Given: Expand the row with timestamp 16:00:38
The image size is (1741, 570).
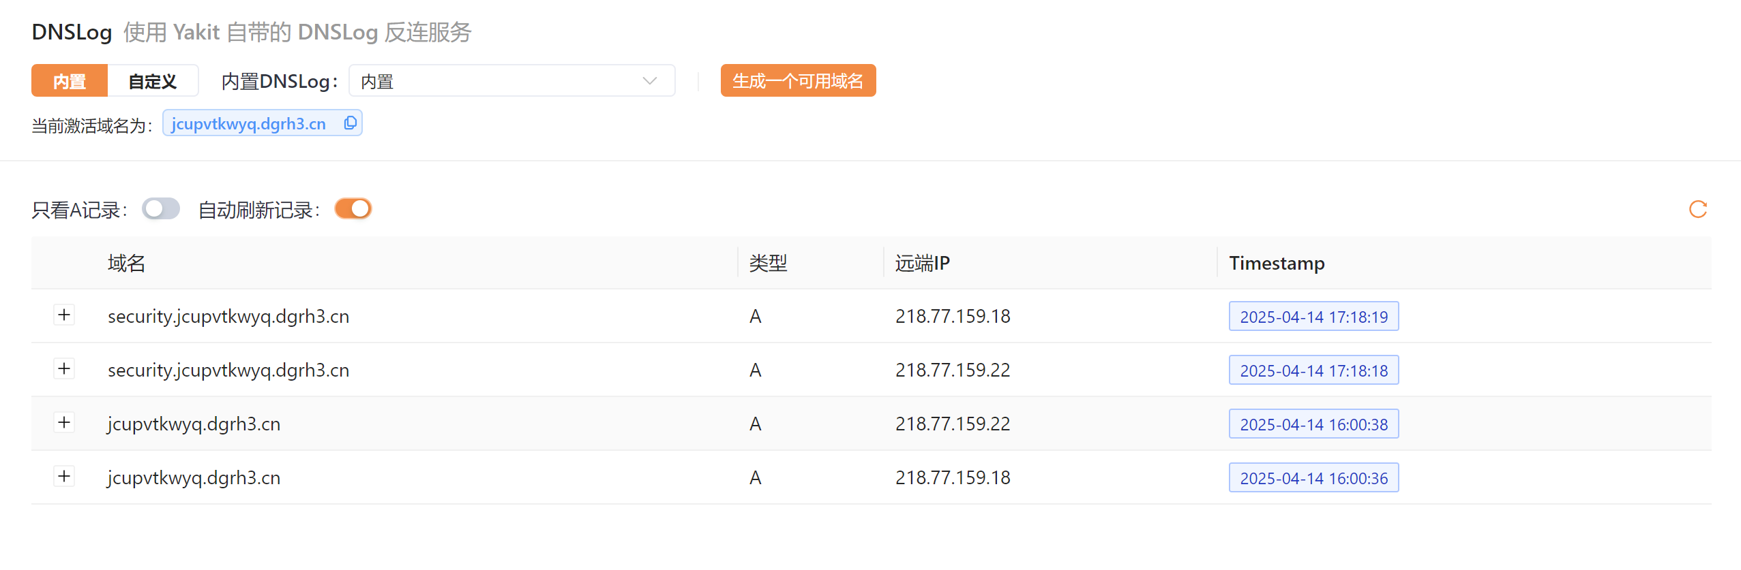Looking at the screenshot, I should point(64,423).
